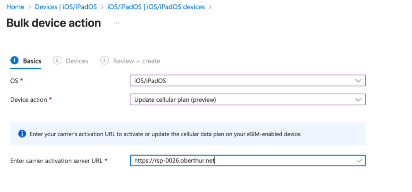Open the Update cellular plan (preview) combo box
This screenshot has height=192, width=412.
pos(248,100)
